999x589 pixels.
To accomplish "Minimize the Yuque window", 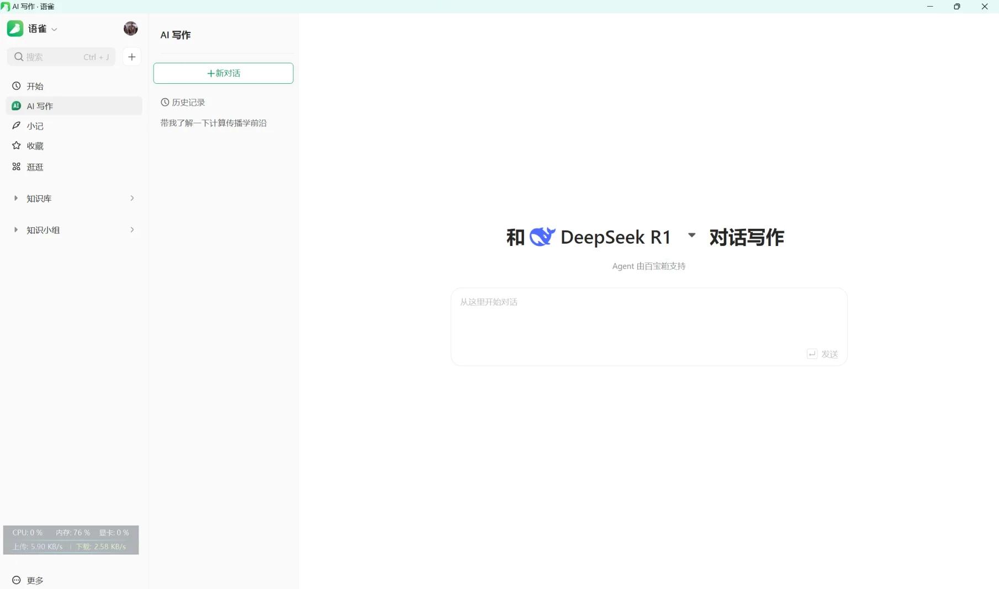I will tap(930, 7).
